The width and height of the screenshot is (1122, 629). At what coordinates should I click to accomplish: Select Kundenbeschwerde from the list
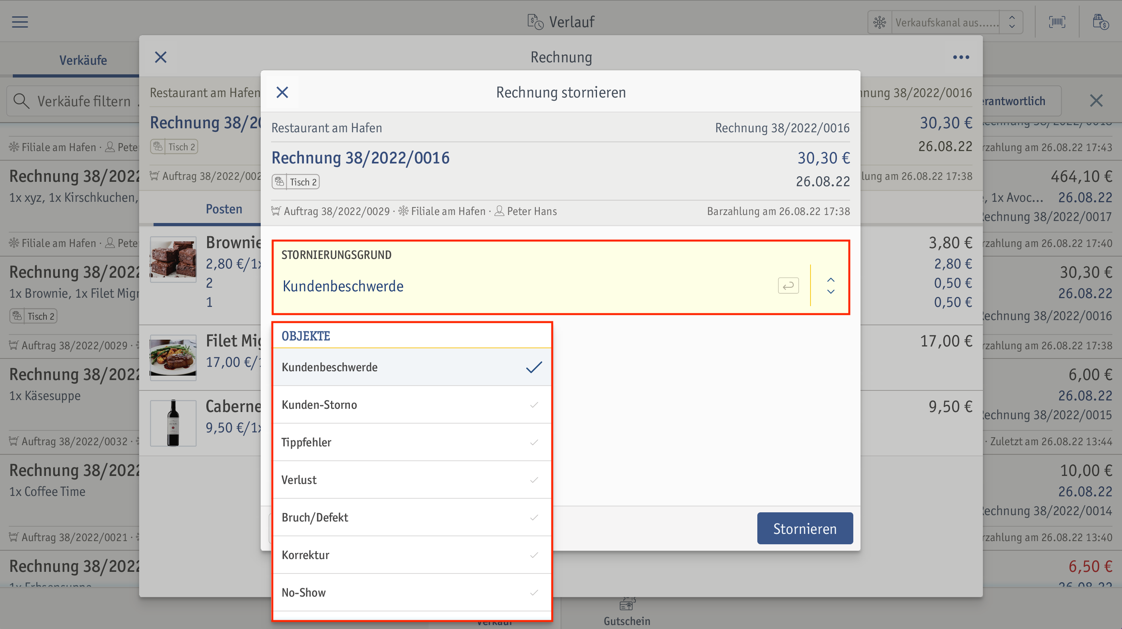411,367
